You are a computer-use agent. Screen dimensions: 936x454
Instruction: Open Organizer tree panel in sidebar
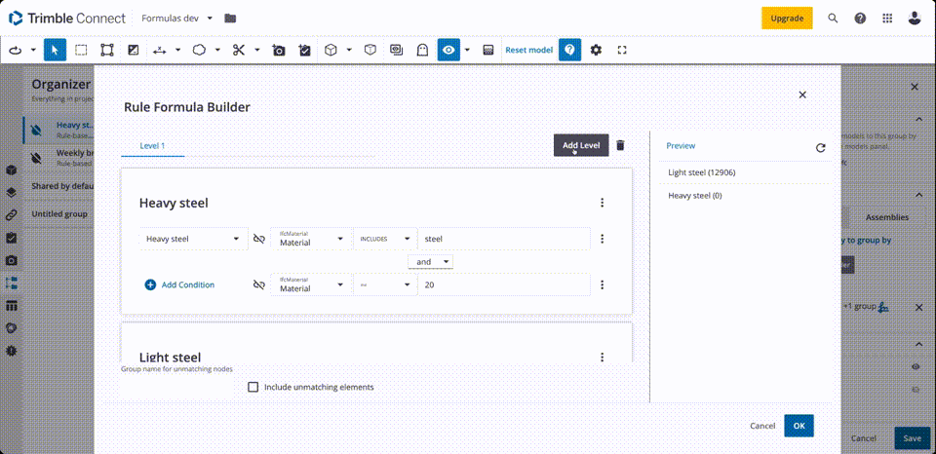pos(12,283)
